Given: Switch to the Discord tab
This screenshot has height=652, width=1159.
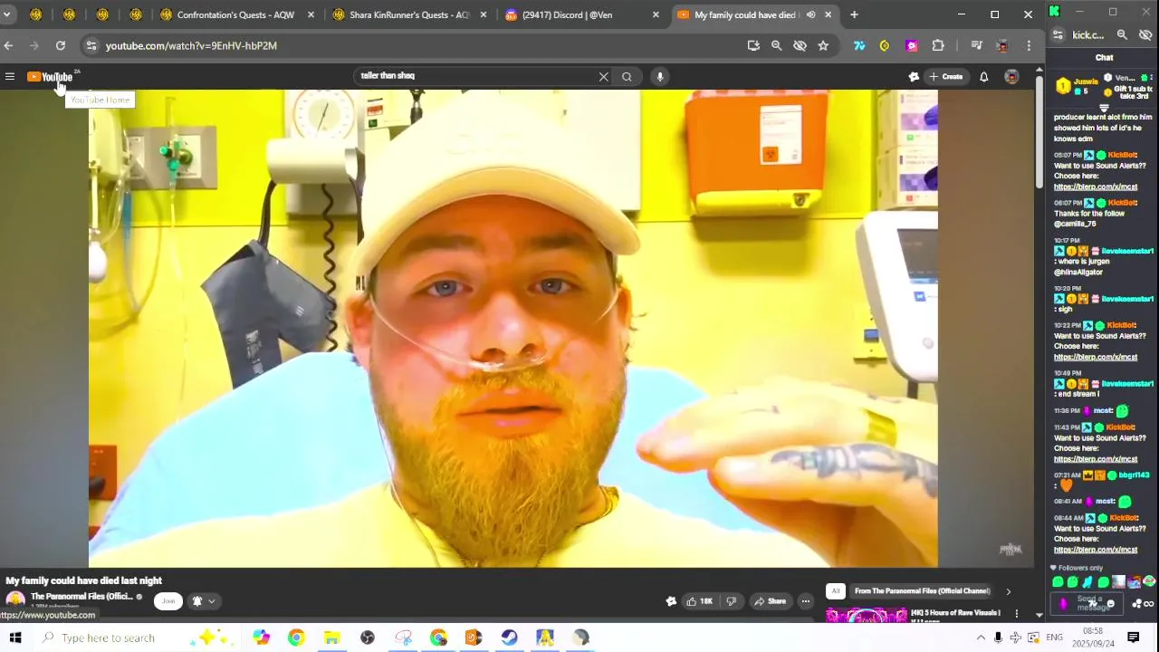Looking at the screenshot, I should 582,14.
